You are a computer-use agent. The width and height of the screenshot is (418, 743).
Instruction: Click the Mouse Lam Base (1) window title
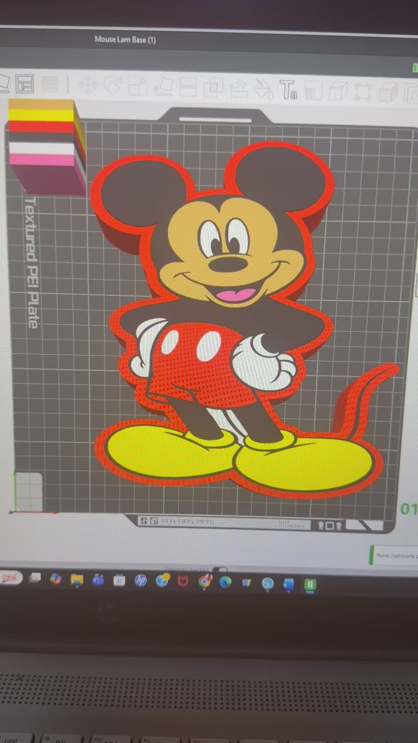[125, 39]
